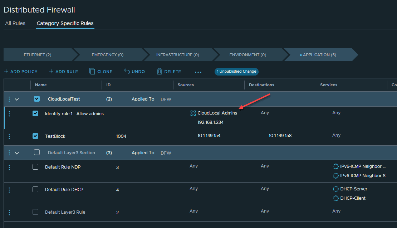This screenshot has width=397, height=228.
Task: Click the CloudLocal Admins group icon
Action: pos(193,113)
